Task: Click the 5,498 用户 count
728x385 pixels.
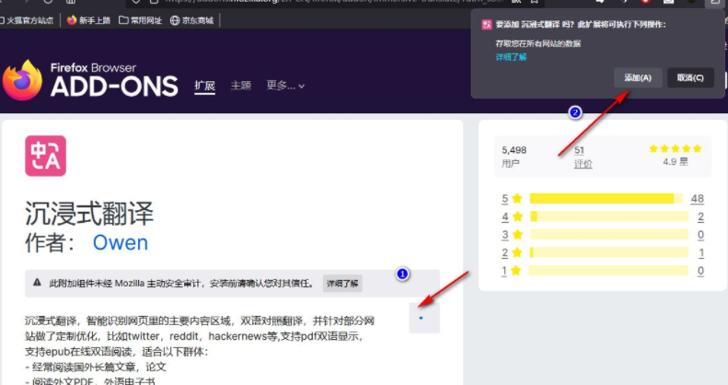Action: (x=514, y=157)
